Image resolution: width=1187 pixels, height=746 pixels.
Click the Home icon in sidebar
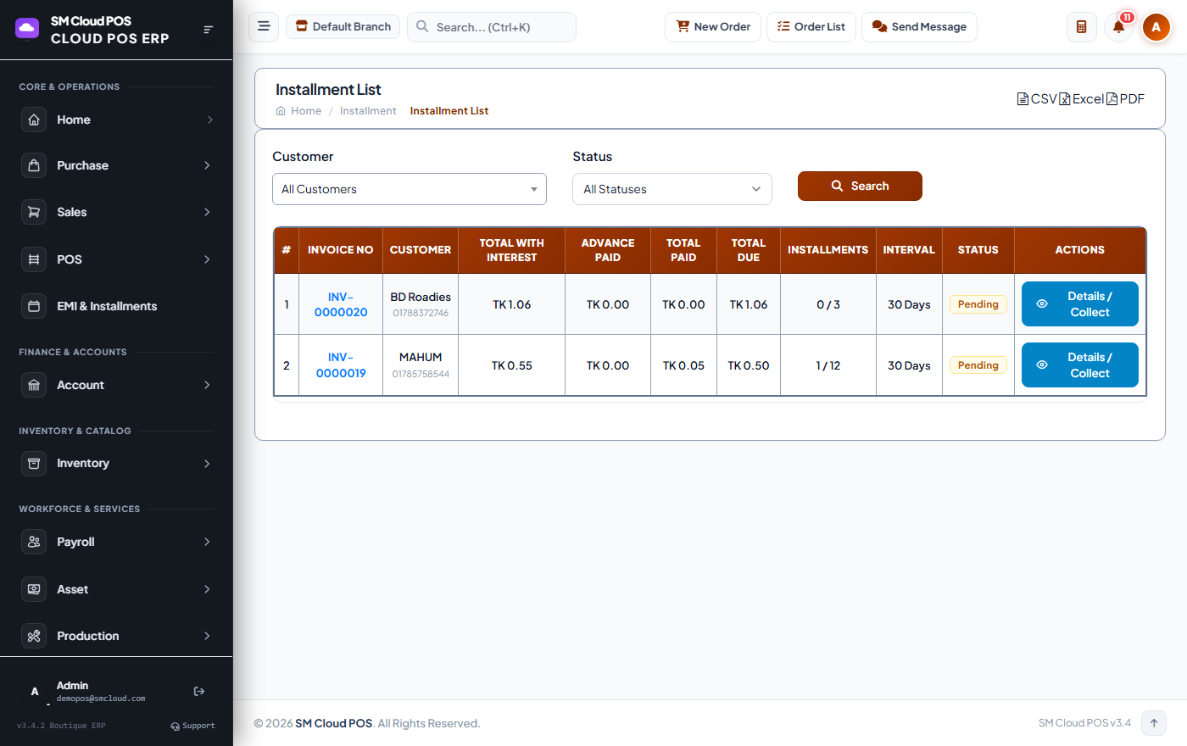tap(34, 120)
